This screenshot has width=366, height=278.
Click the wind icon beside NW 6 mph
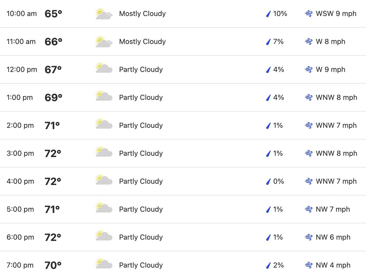pyautogui.click(x=309, y=237)
